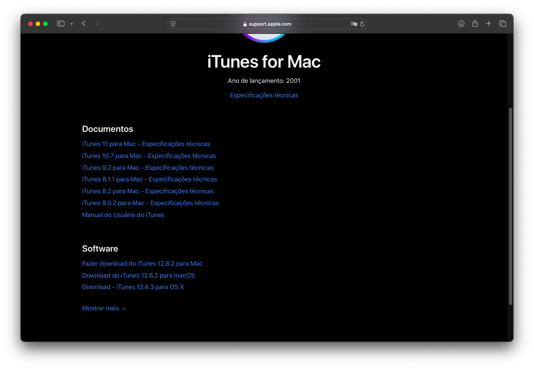This screenshot has height=369, width=534.
Task: Open iTunes 8.0.2 para Mac specifications
Action: [151, 203]
